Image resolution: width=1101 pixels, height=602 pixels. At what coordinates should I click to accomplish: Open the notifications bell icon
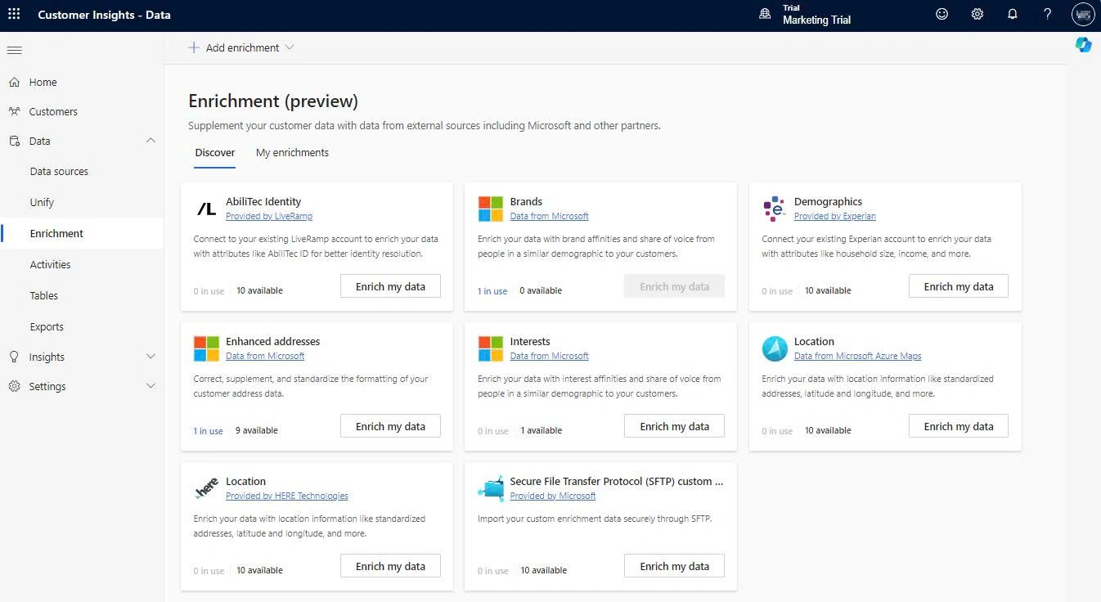point(1013,14)
